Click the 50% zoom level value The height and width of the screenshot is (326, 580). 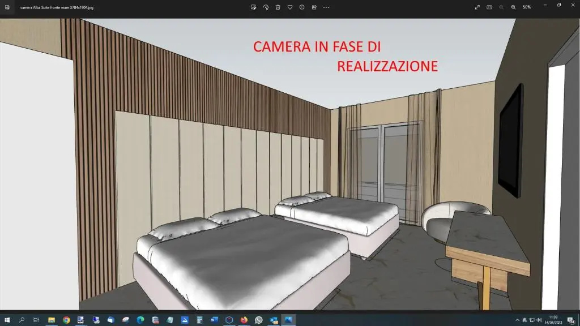[x=527, y=7]
